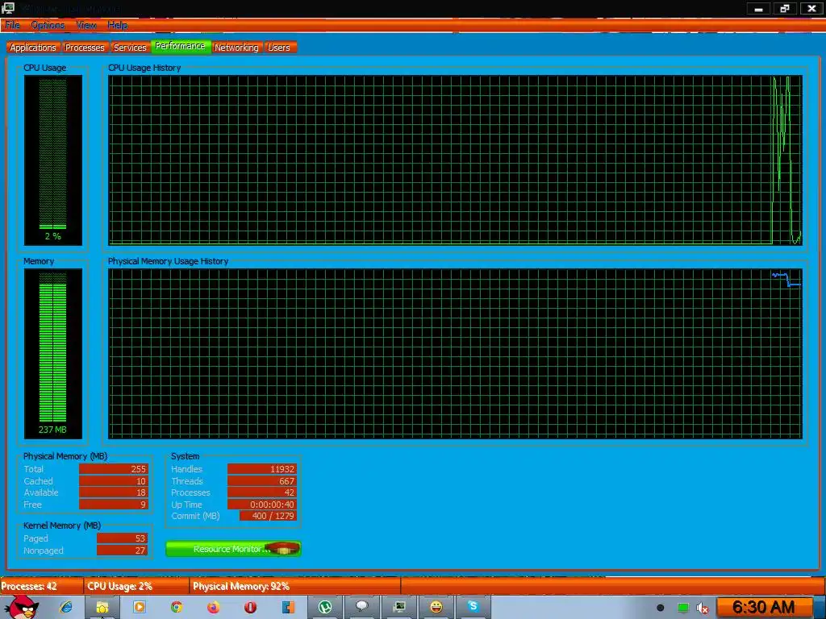Select the Performance tab
The image size is (826, 619).
click(x=181, y=46)
